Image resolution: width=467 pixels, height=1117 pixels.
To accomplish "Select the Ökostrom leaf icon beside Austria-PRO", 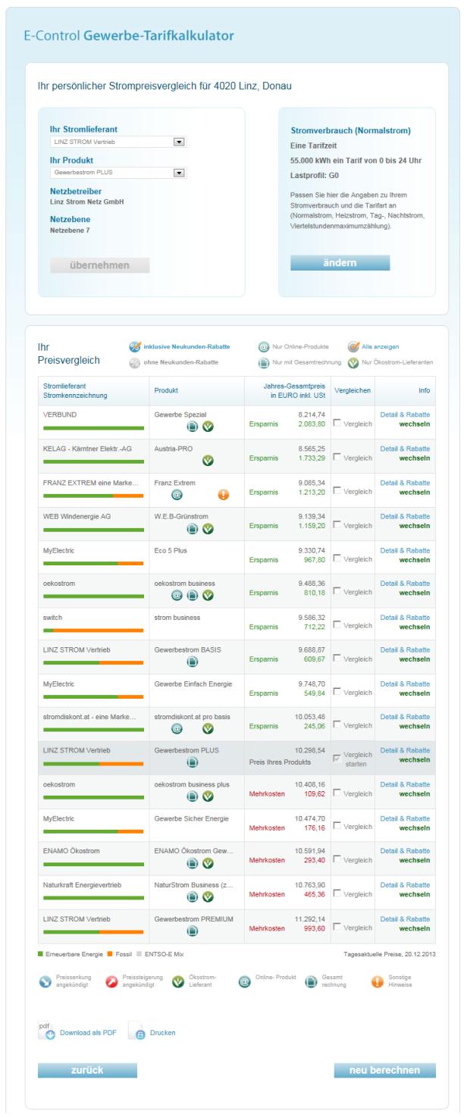I will tap(208, 461).
